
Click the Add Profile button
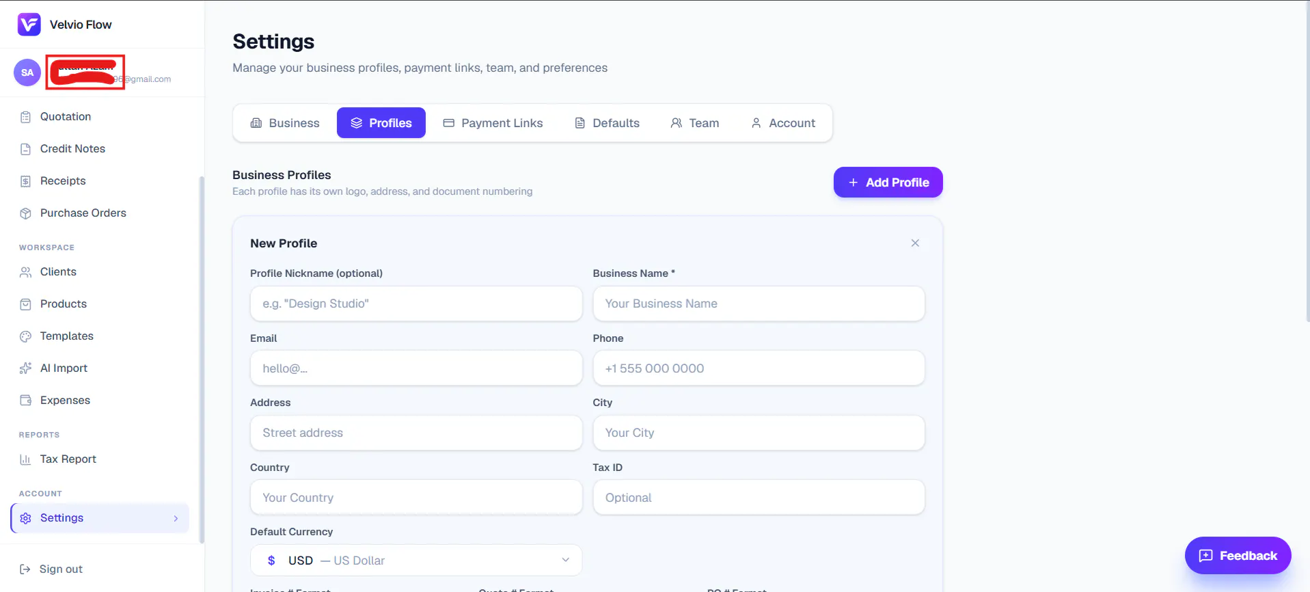tap(888, 183)
